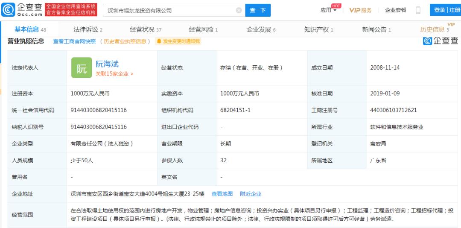The height and width of the screenshot is (228, 461).
Task: Expand 关联15家企业 link
Action: 114,74
